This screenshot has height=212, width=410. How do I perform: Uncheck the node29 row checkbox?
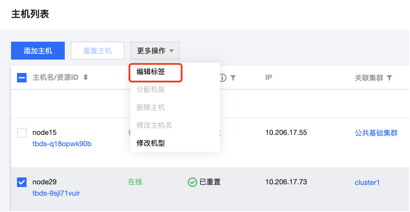click(22, 182)
